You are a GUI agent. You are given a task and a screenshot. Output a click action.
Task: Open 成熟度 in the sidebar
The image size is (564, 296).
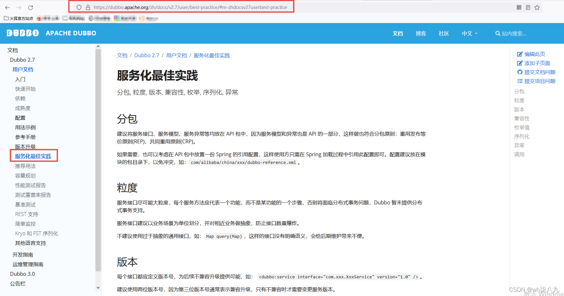23,108
